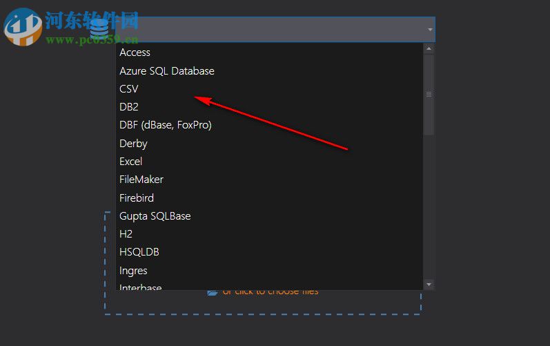Choose Azure SQL Database option
This screenshot has width=550, height=346.
tap(269, 71)
